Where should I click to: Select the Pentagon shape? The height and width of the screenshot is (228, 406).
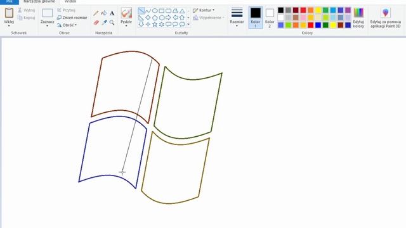tap(155, 18)
